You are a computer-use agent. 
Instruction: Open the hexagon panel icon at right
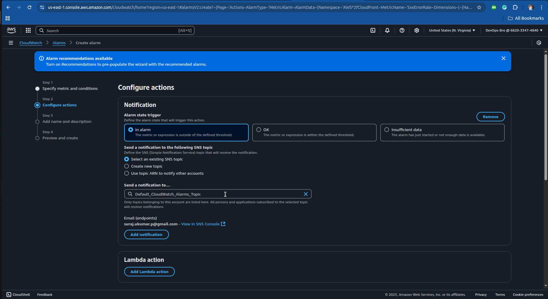[539, 43]
